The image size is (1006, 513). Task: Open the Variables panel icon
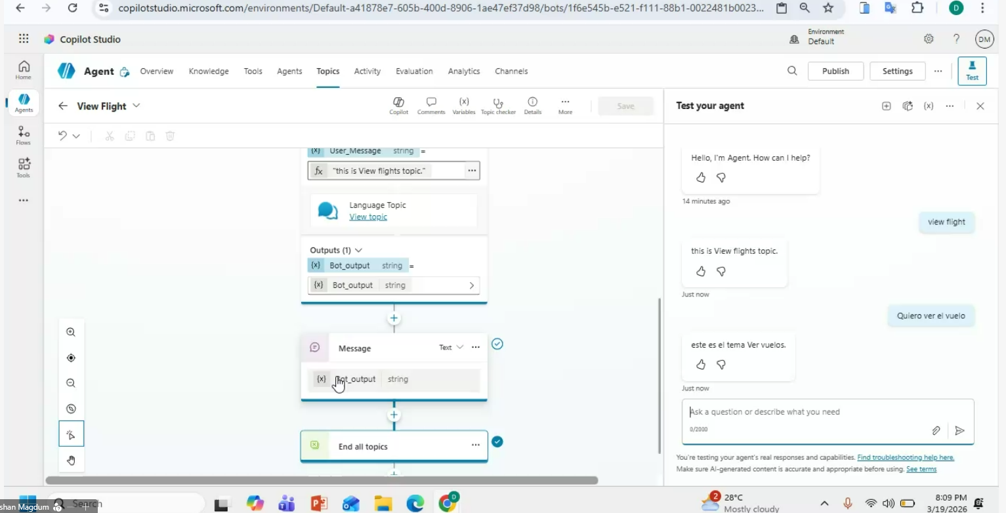(x=464, y=106)
